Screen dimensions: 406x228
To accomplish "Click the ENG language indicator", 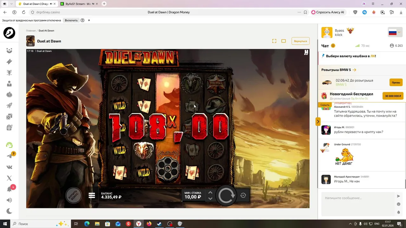I will tap(377, 224).
